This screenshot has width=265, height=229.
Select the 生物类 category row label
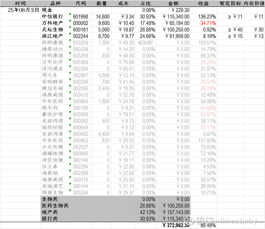pos(50,199)
